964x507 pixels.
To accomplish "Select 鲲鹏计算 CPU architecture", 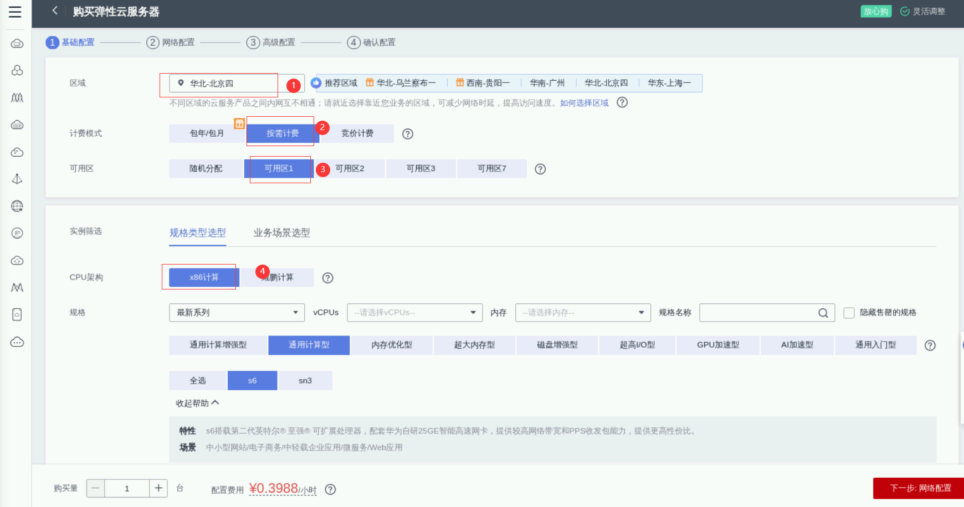I will (x=277, y=277).
